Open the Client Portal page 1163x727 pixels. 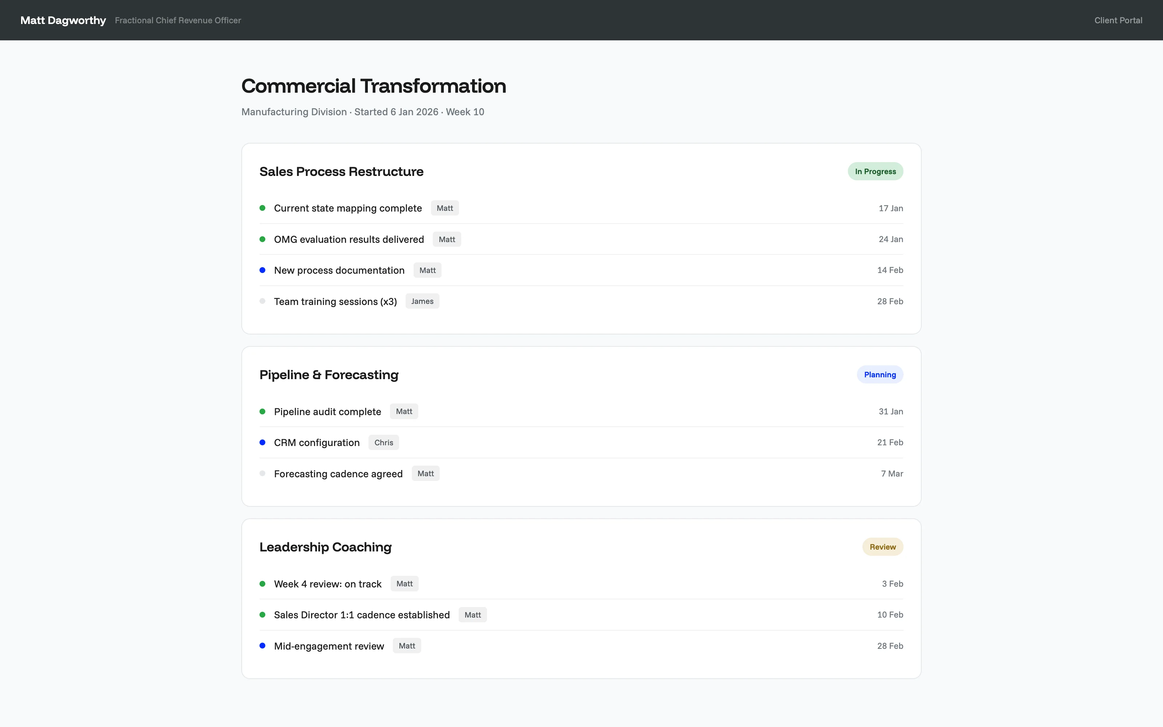1118,20
